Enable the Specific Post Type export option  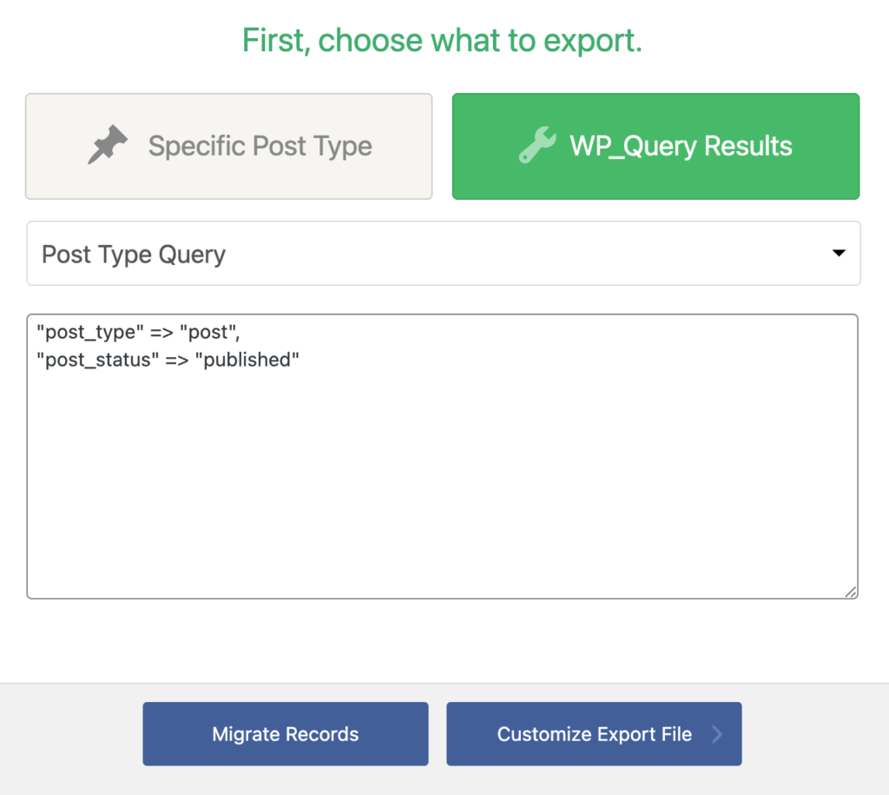228,145
